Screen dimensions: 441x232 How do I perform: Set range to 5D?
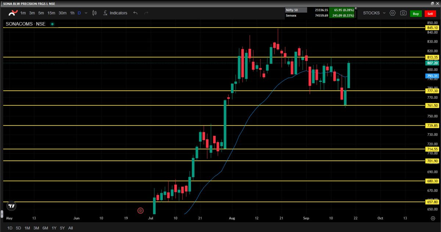18,228
